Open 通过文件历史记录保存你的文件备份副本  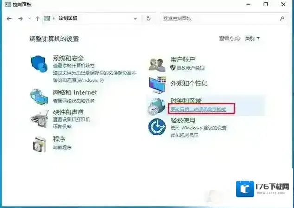[x=95, y=73]
